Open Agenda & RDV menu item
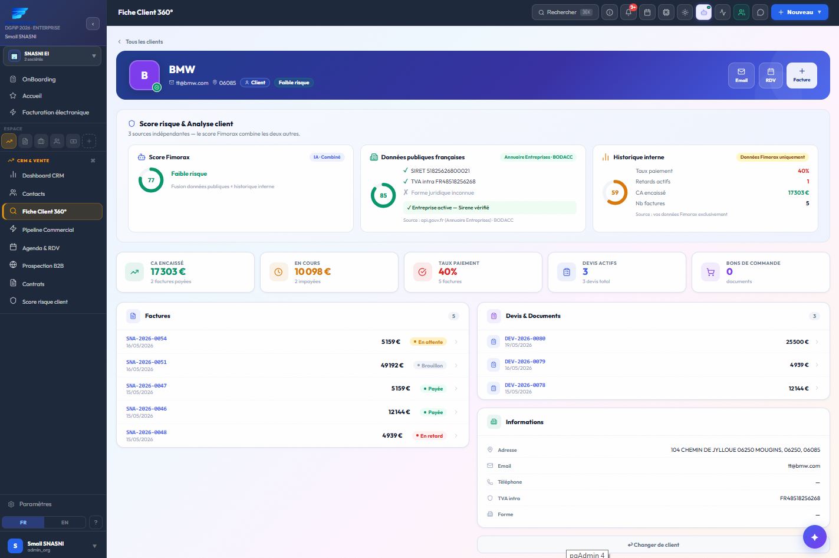The width and height of the screenshot is (839, 558). 52,248
